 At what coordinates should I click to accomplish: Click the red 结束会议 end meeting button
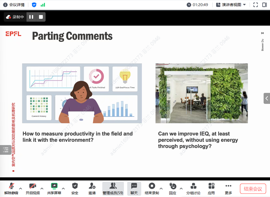[x=253, y=189]
